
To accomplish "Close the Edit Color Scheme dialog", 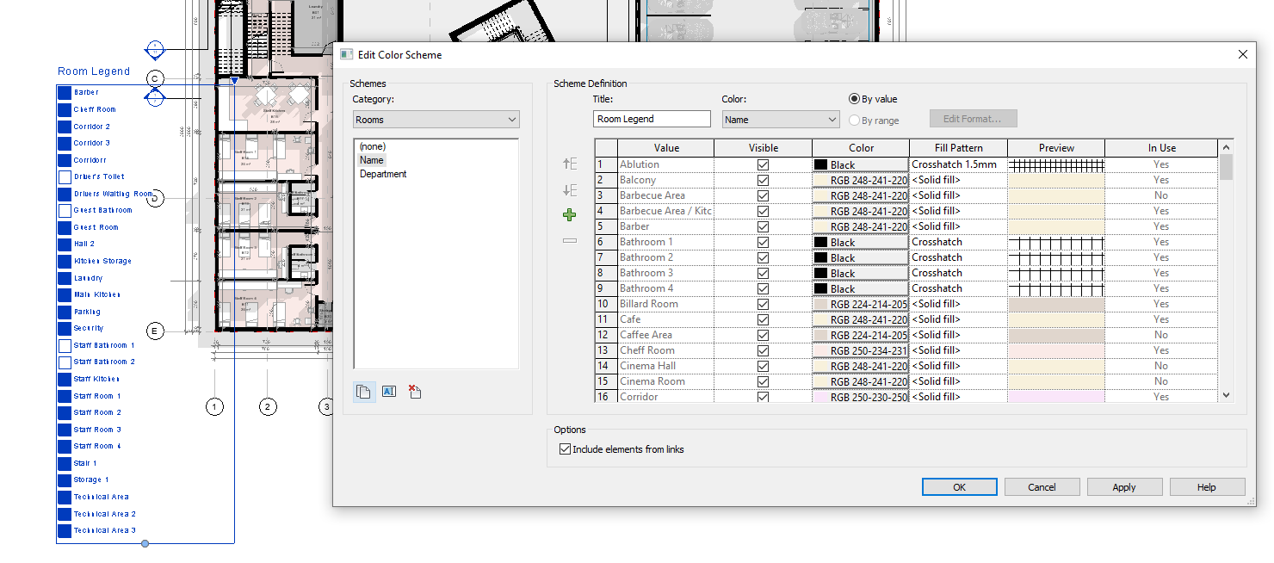I will click(x=1242, y=54).
